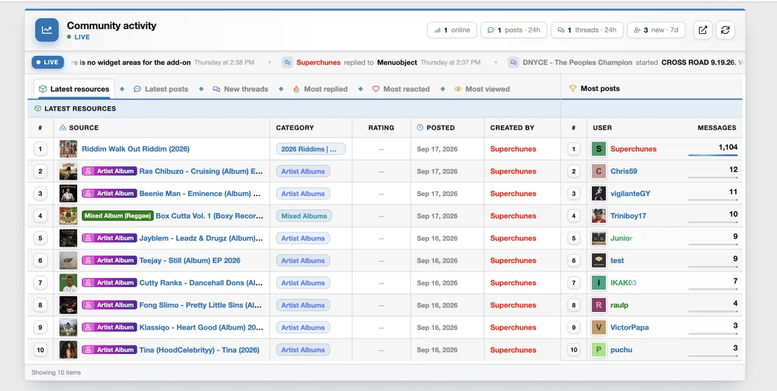Open DNYCE - The Peoples Champion ticker link
Viewport: 777px width, 391px height.
577,63
